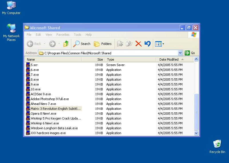Sort by Name column header
The image size is (229, 163).
point(53,59)
